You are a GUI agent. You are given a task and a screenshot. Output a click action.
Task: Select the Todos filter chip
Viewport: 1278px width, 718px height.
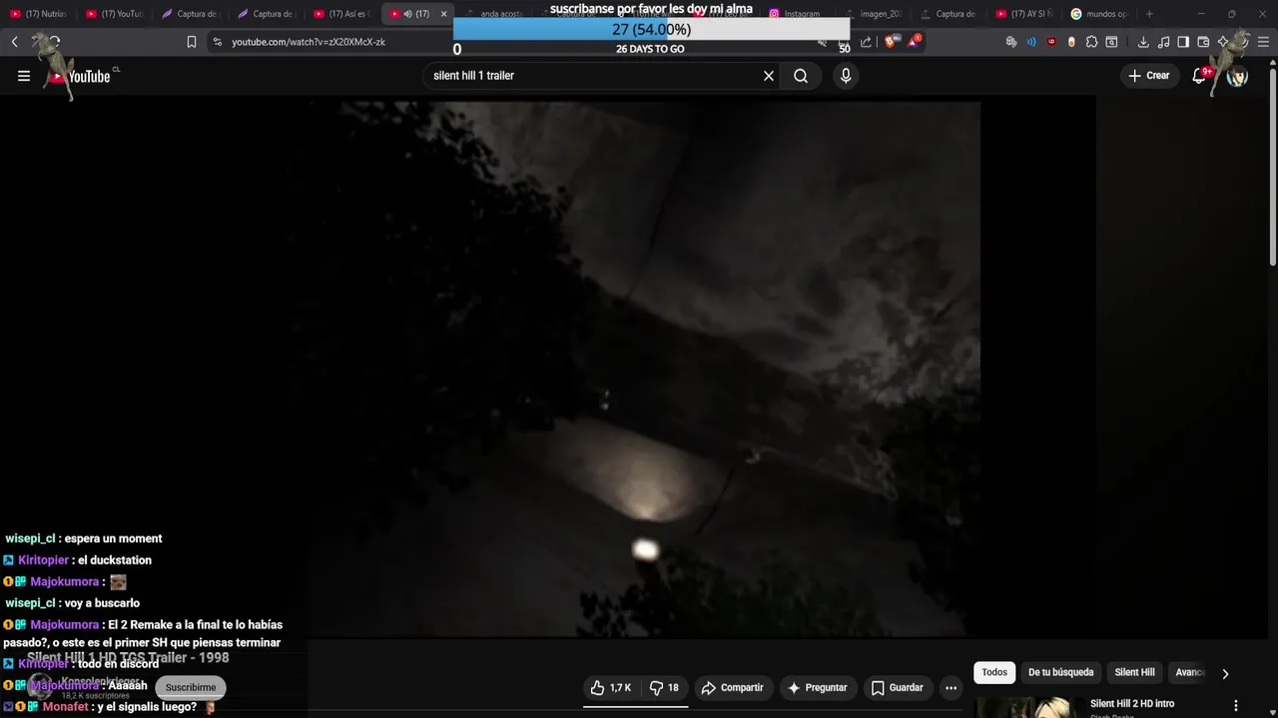994,672
